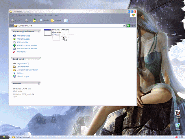This screenshot has height=139, width=185.
Task: Click the ATI tray icon
Action: pyautogui.click(x=176, y=137)
